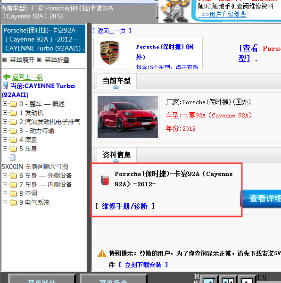
Task: Select '5X00IN 车身间隙尺寸图' document entry
Action: [35, 166]
